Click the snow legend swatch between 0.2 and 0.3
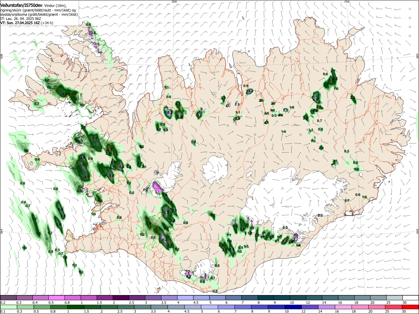Image resolution: width=419 pixels, height=314 pixels. pyautogui.click(x=8, y=298)
